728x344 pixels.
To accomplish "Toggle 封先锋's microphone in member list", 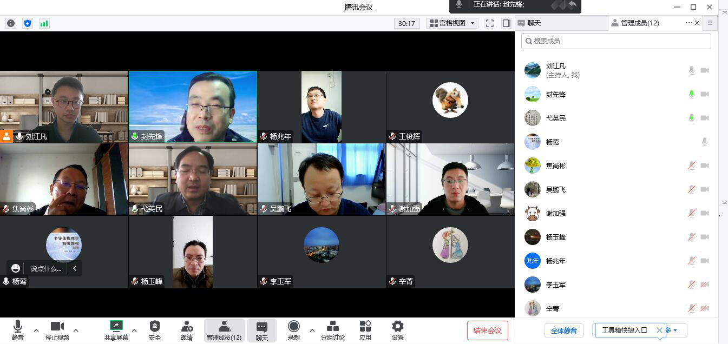I will point(691,94).
